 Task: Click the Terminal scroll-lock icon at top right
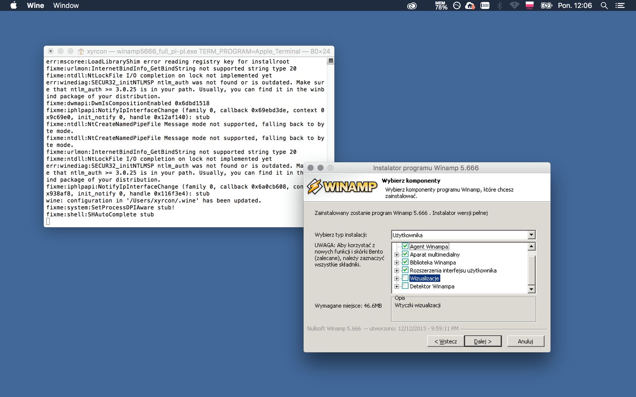(331, 61)
